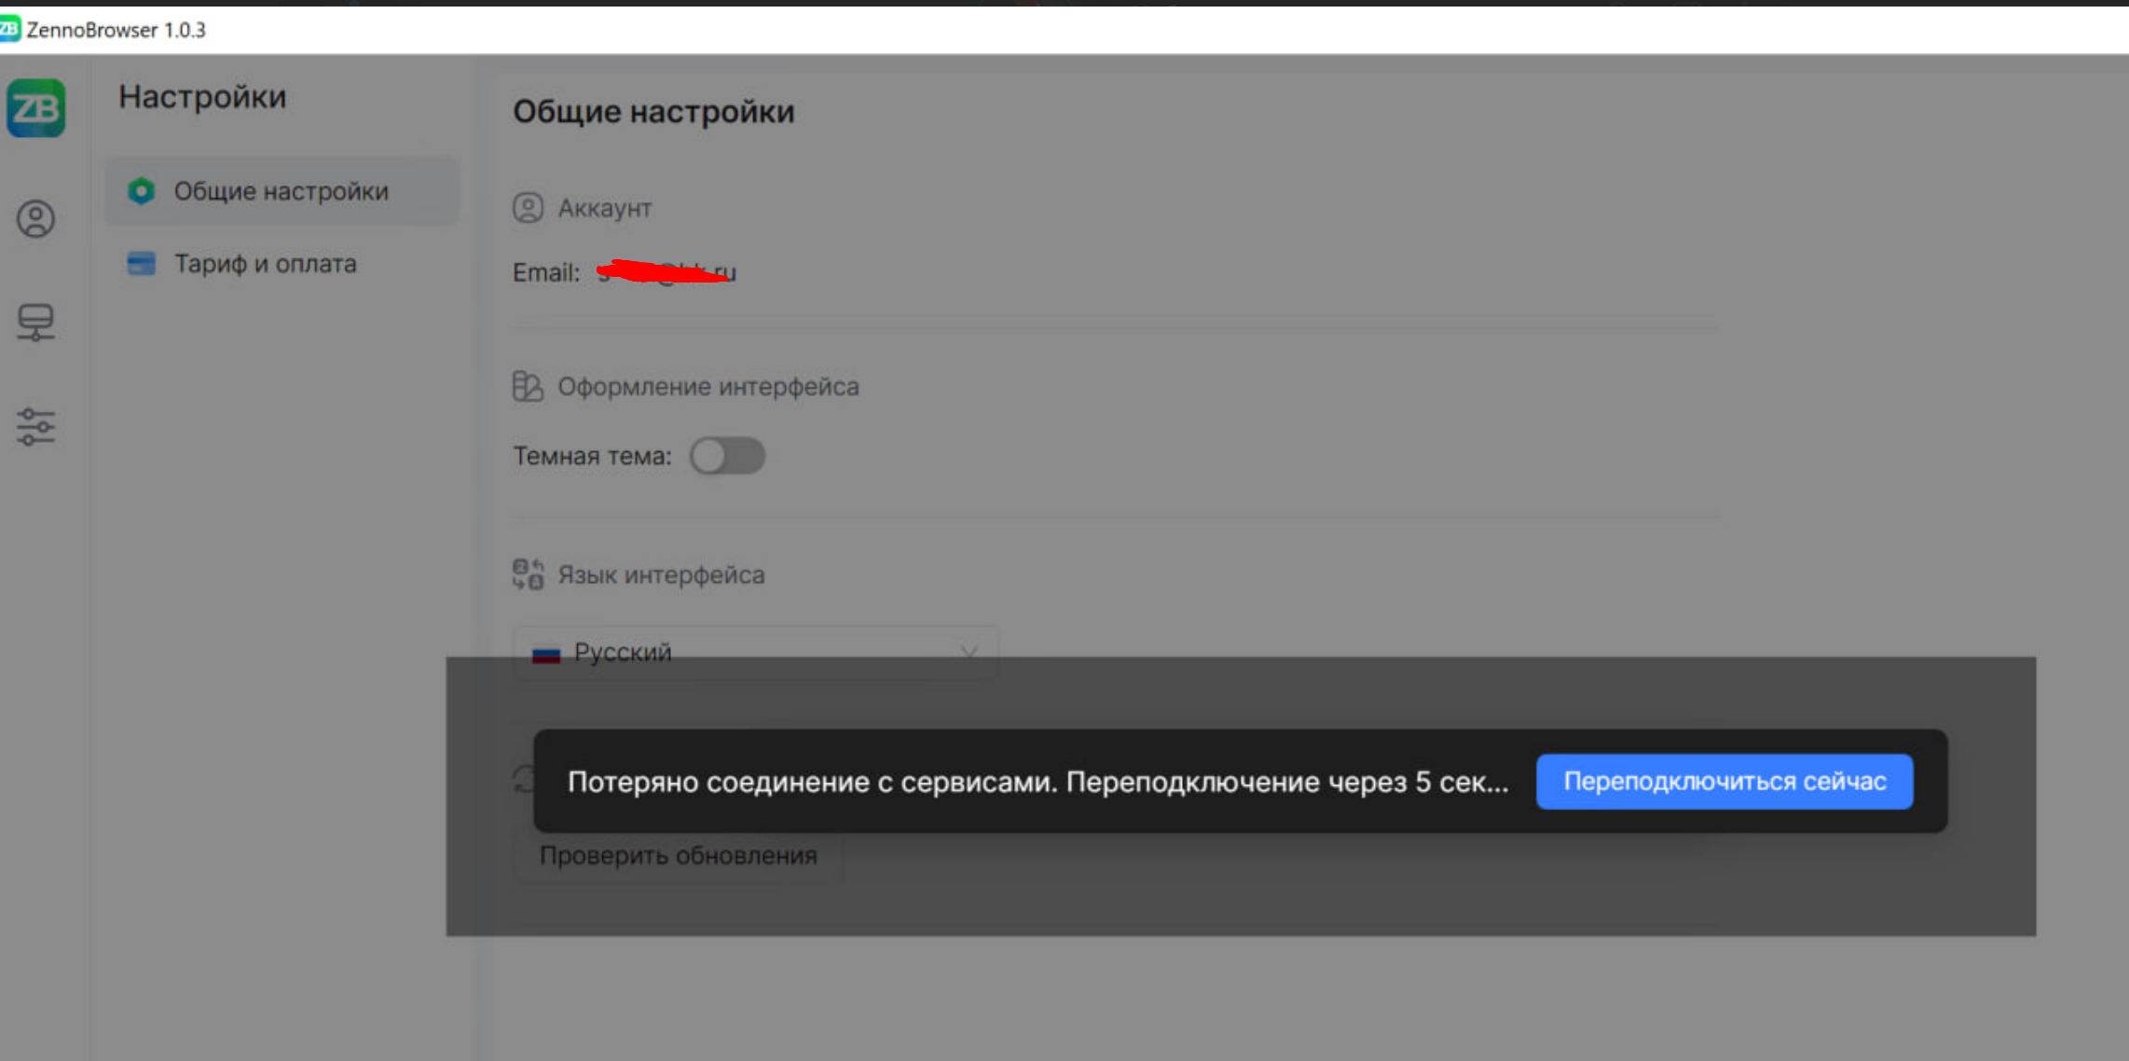Click the Russian flag in language selector
The image size is (2129, 1061).
click(546, 654)
